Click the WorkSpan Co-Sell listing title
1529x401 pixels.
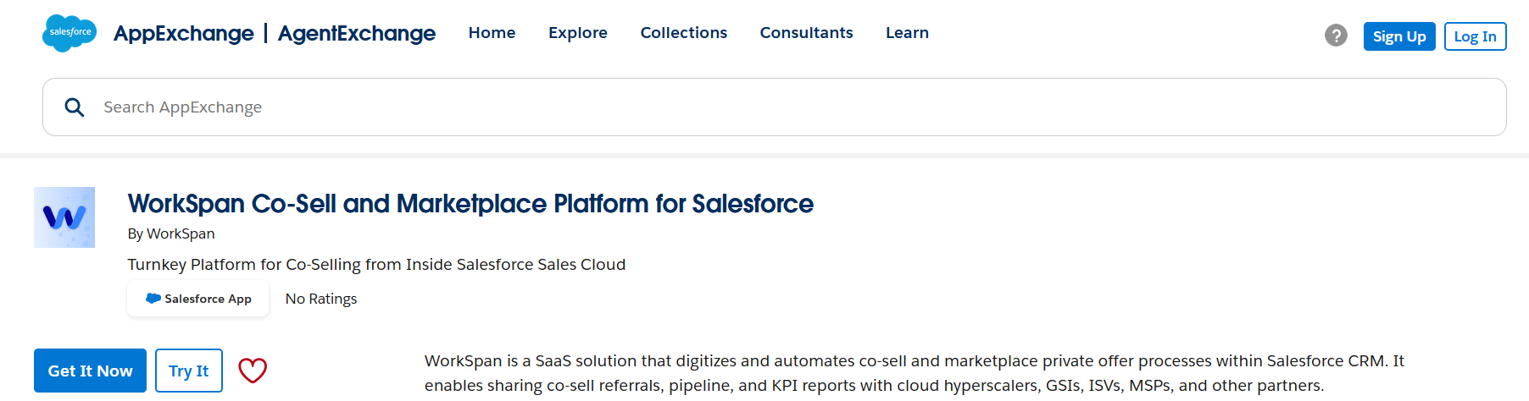[470, 204]
